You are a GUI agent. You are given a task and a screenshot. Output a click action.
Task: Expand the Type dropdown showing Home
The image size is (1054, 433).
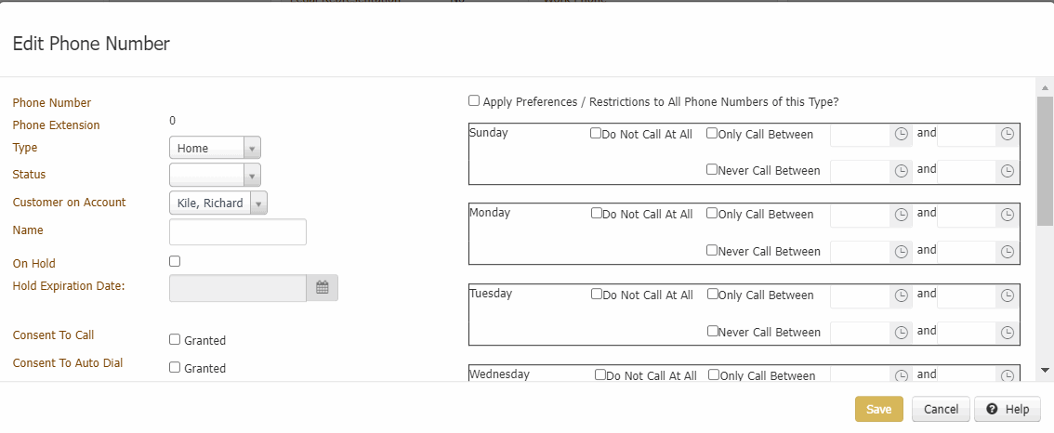(x=251, y=148)
